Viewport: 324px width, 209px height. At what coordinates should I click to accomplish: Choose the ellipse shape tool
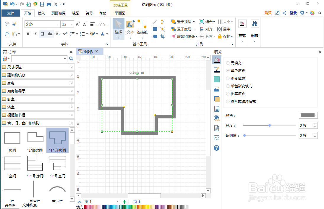click(155, 36)
